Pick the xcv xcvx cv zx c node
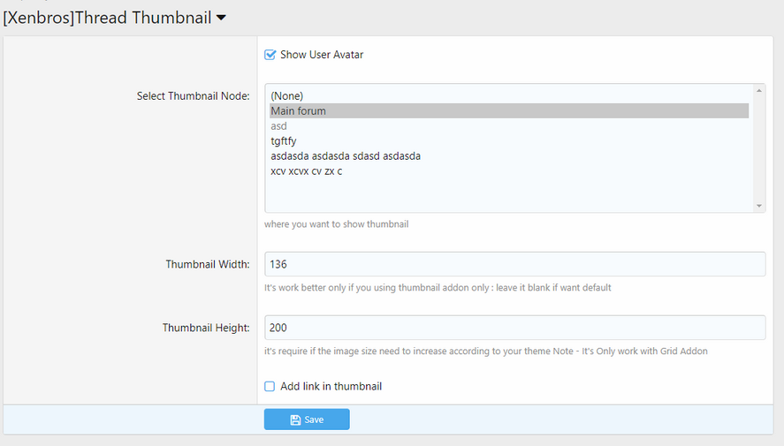Image resolution: width=784 pixels, height=446 pixels. coord(306,171)
